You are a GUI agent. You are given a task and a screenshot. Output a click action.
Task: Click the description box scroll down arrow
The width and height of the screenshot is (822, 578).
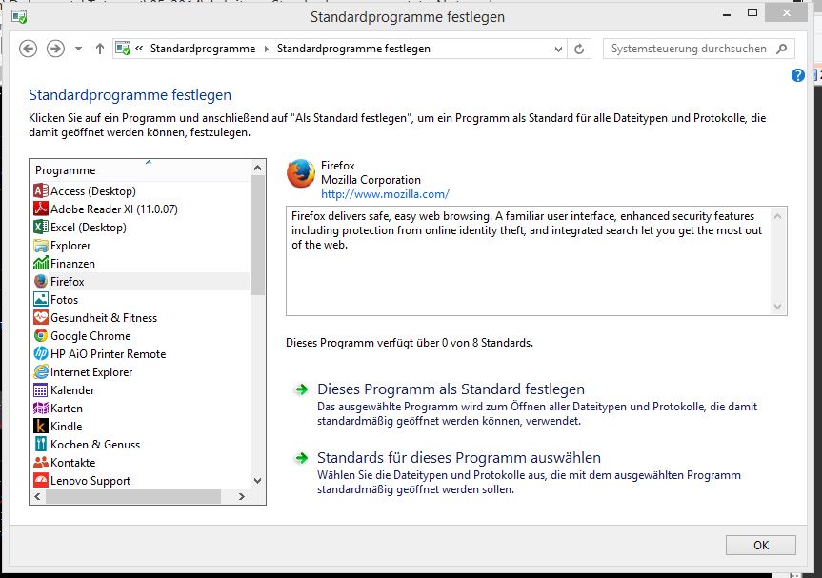pos(778,307)
